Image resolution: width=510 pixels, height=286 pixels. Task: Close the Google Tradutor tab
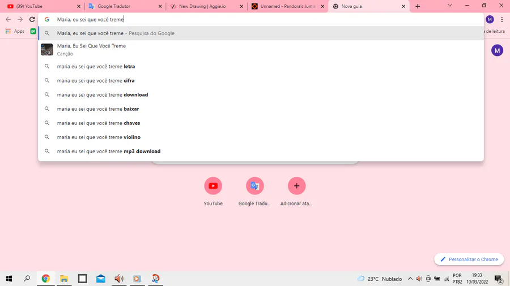(160, 6)
